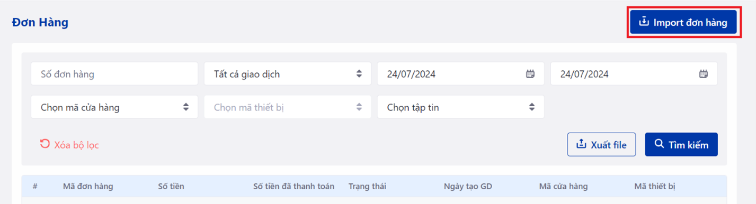Image resolution: width=756 pixels, height=204 pixels.
Task: Click the Trạng thái column header
Action: point(367,186)
